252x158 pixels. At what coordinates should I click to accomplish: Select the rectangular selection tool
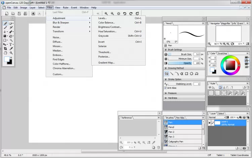click(5, 40)
